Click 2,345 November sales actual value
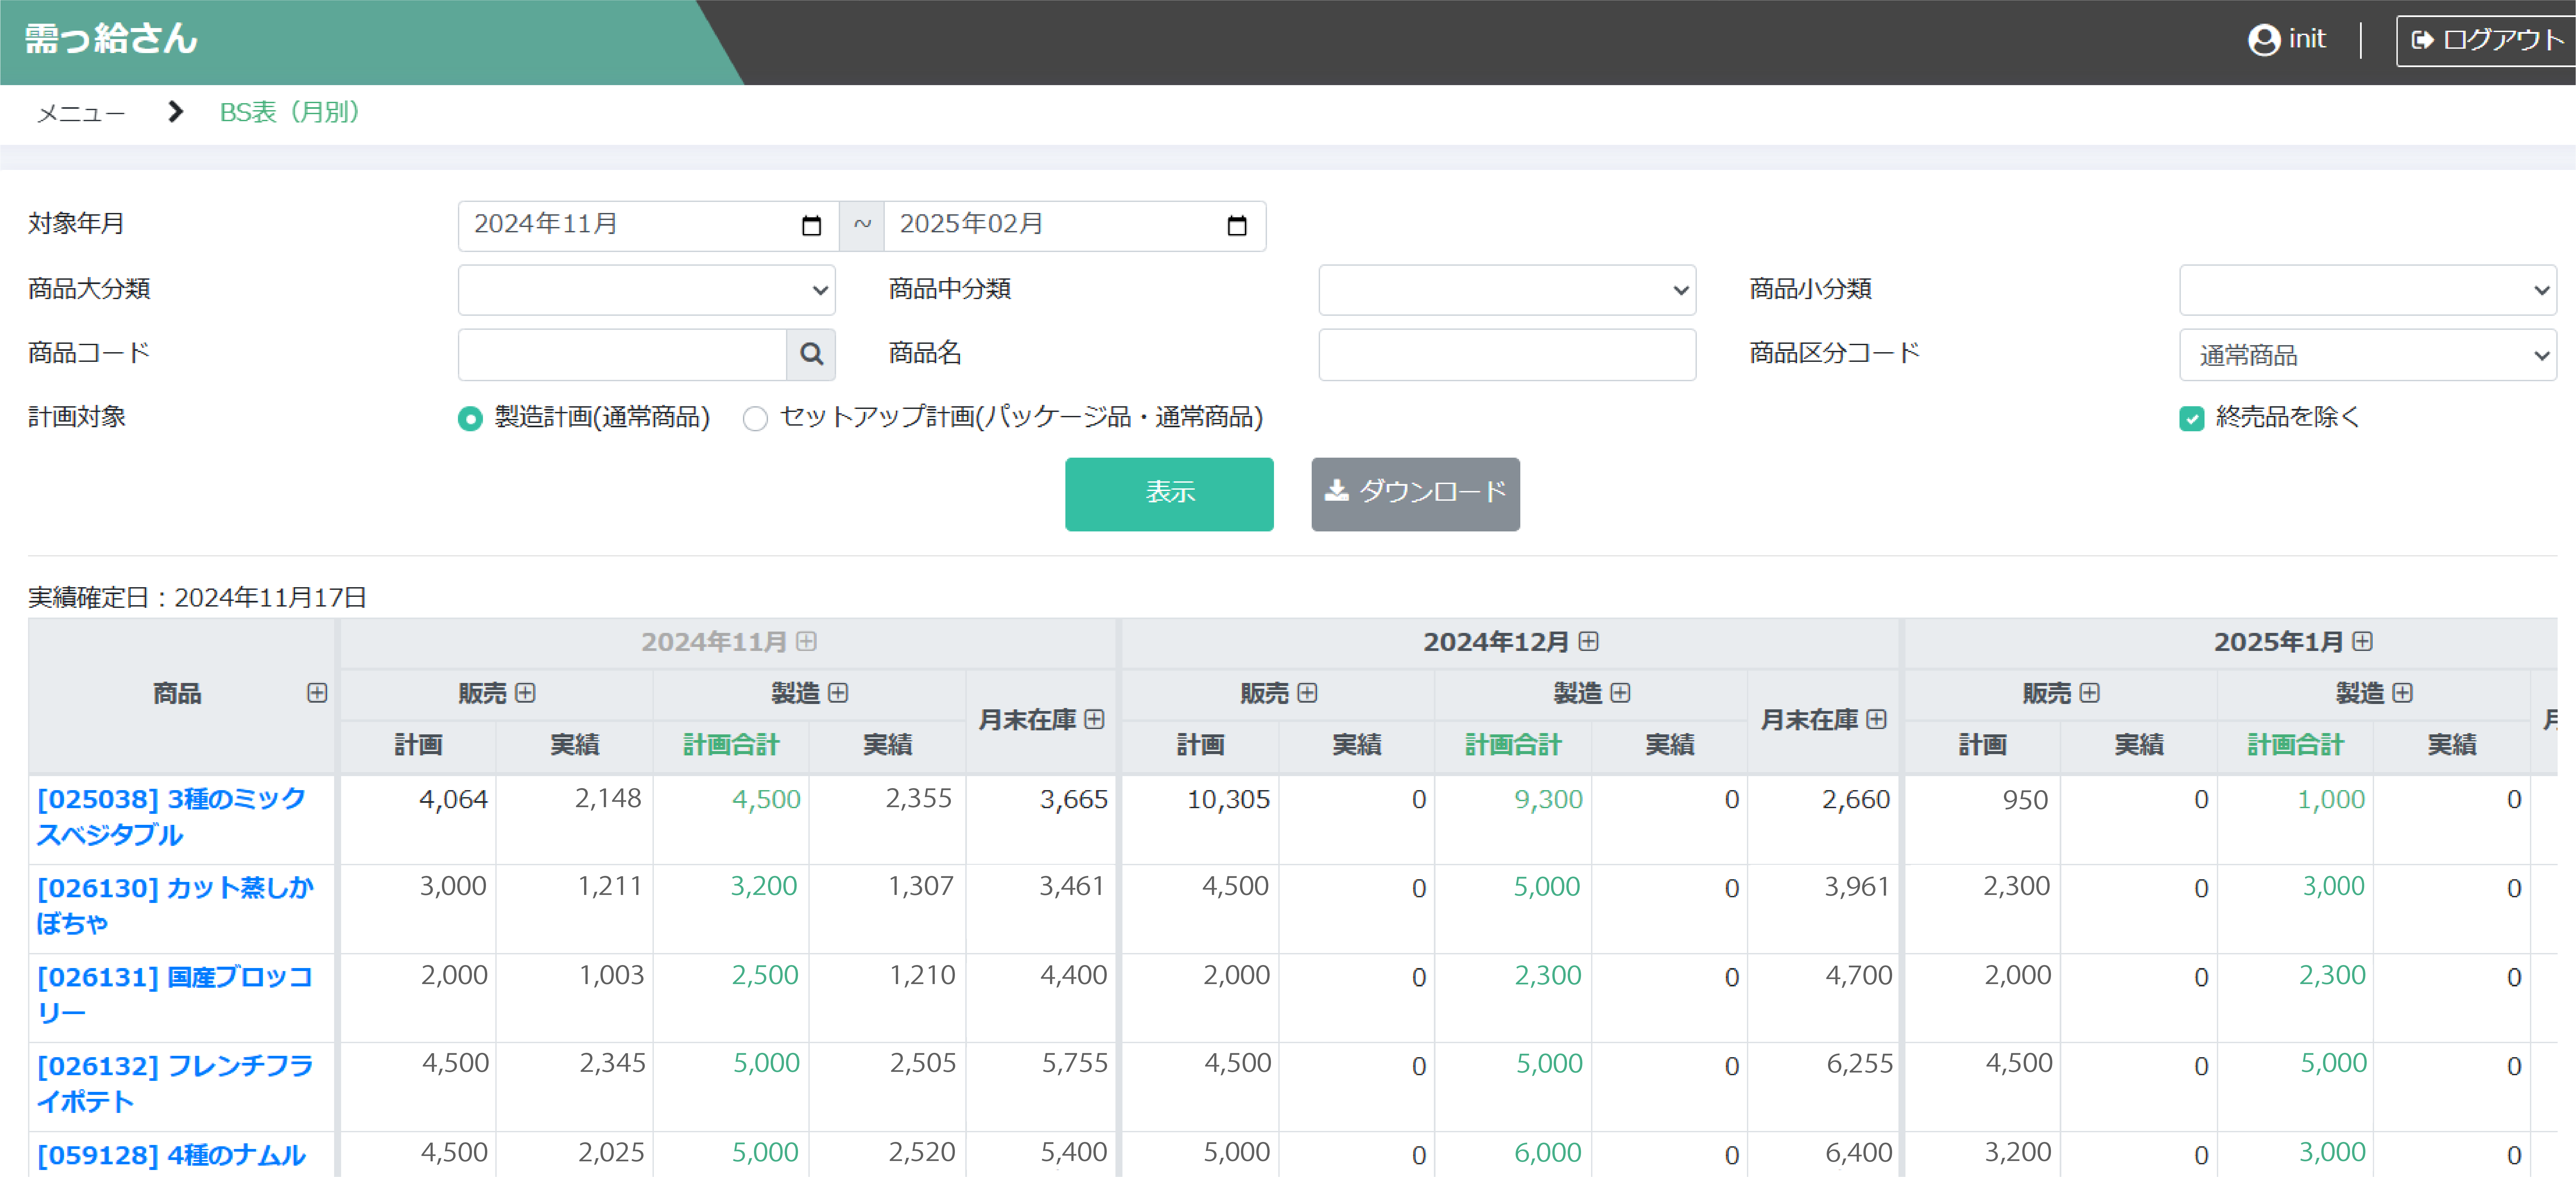Image resolution: width=2576 pixels, height=1177 pixels. click(x=612, y=1063)
